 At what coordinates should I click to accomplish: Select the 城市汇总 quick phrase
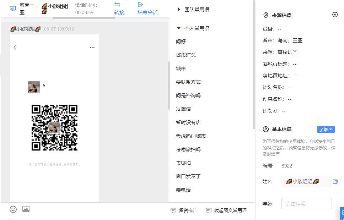coord(186,55)
